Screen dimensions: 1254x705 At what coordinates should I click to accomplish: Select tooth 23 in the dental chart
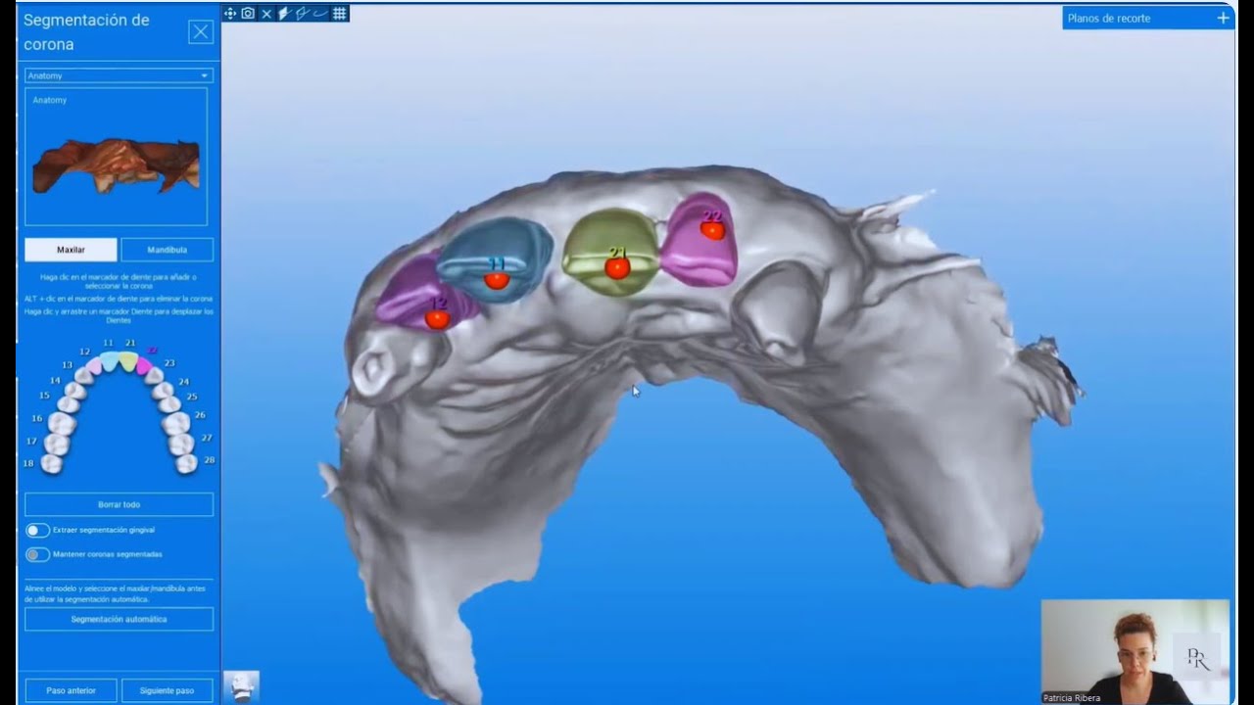(x=154, y=375)
